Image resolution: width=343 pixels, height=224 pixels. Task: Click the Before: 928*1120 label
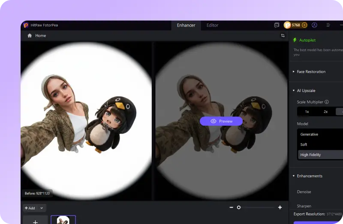point(37,193)
